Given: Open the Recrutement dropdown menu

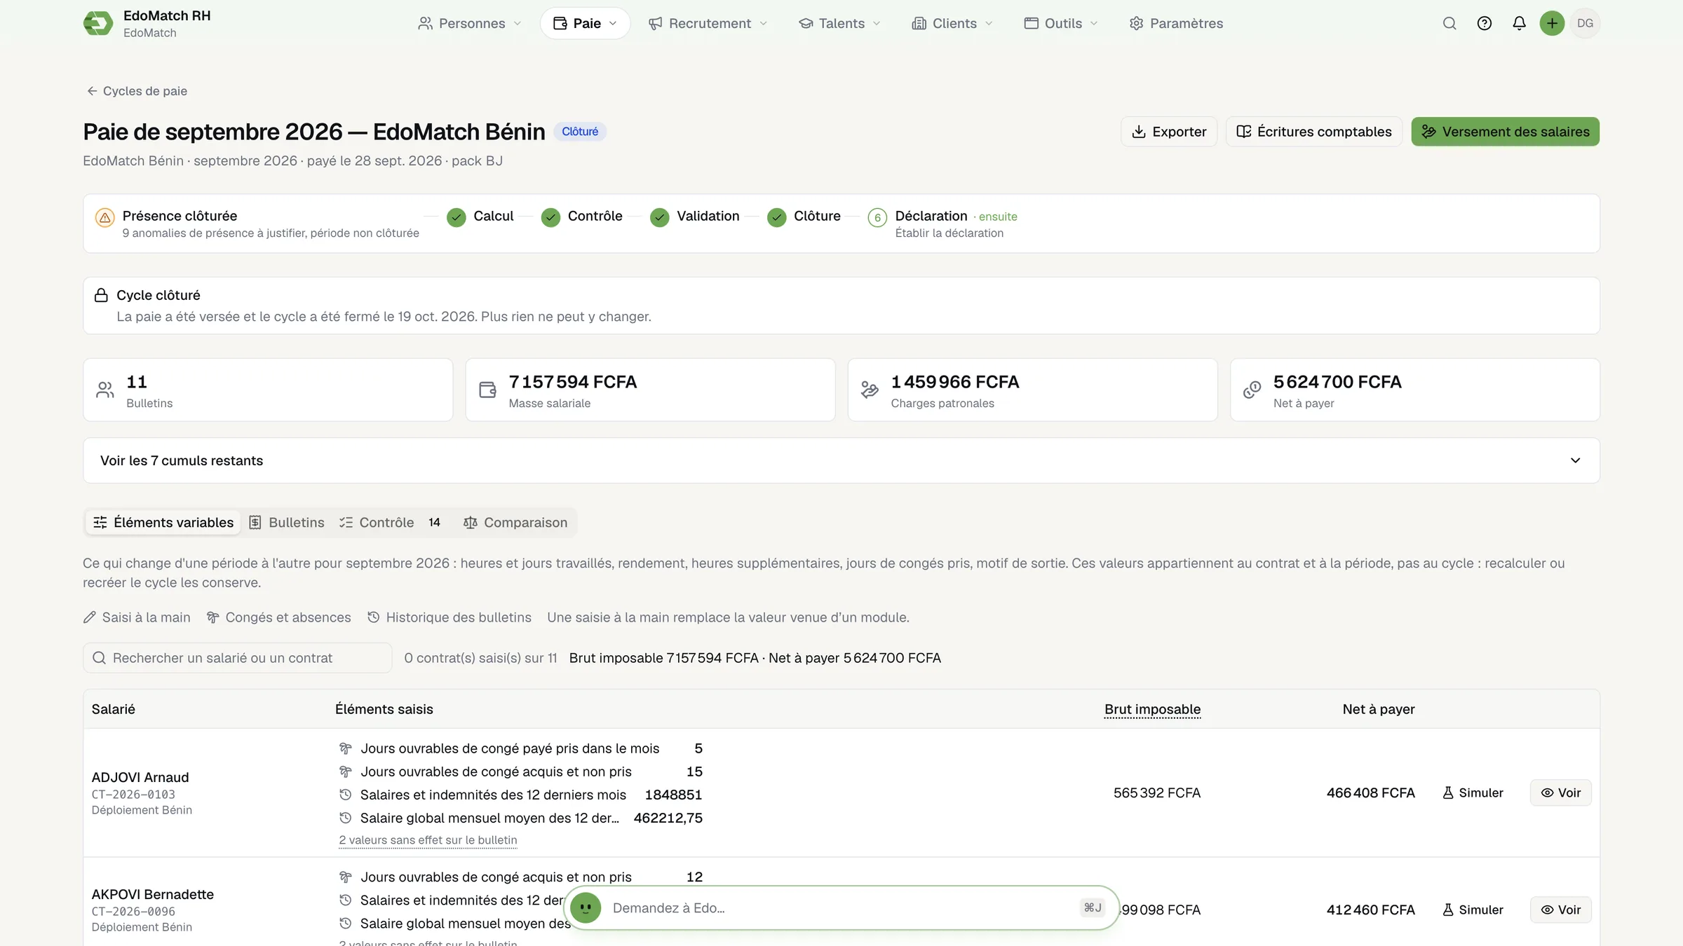Looking at the screenshot, I should (x=708, y=23).
